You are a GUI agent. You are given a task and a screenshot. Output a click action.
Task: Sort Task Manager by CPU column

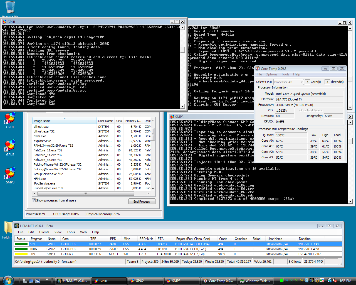click(119, 121)
